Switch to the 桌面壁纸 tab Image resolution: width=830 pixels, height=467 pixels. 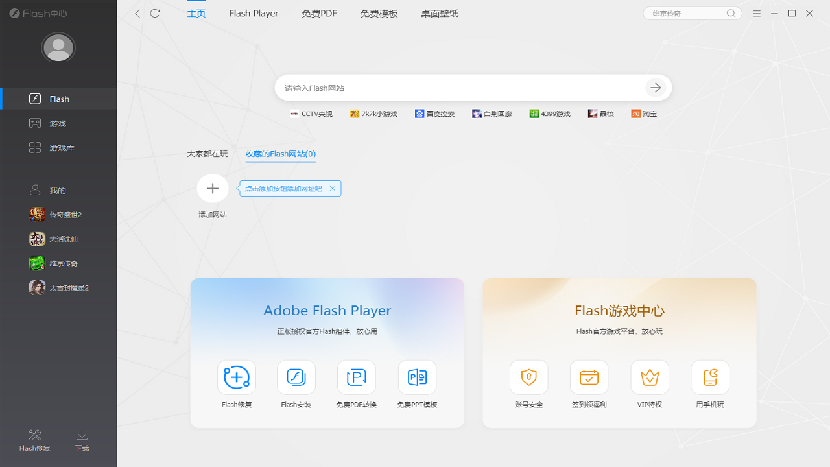(x=439, y=13)
